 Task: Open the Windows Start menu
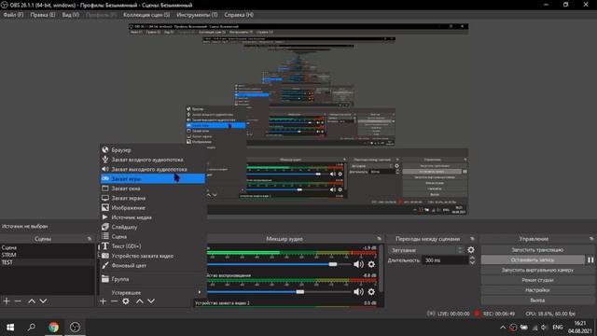click(x=10, y=328)
